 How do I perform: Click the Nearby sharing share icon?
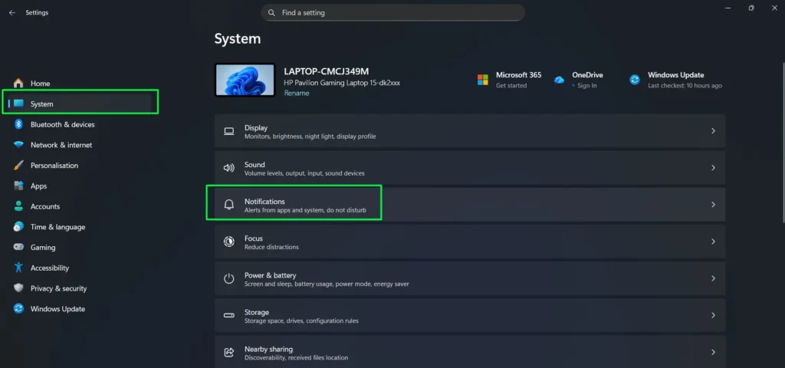pyautogui.click(x=228, y=353)
